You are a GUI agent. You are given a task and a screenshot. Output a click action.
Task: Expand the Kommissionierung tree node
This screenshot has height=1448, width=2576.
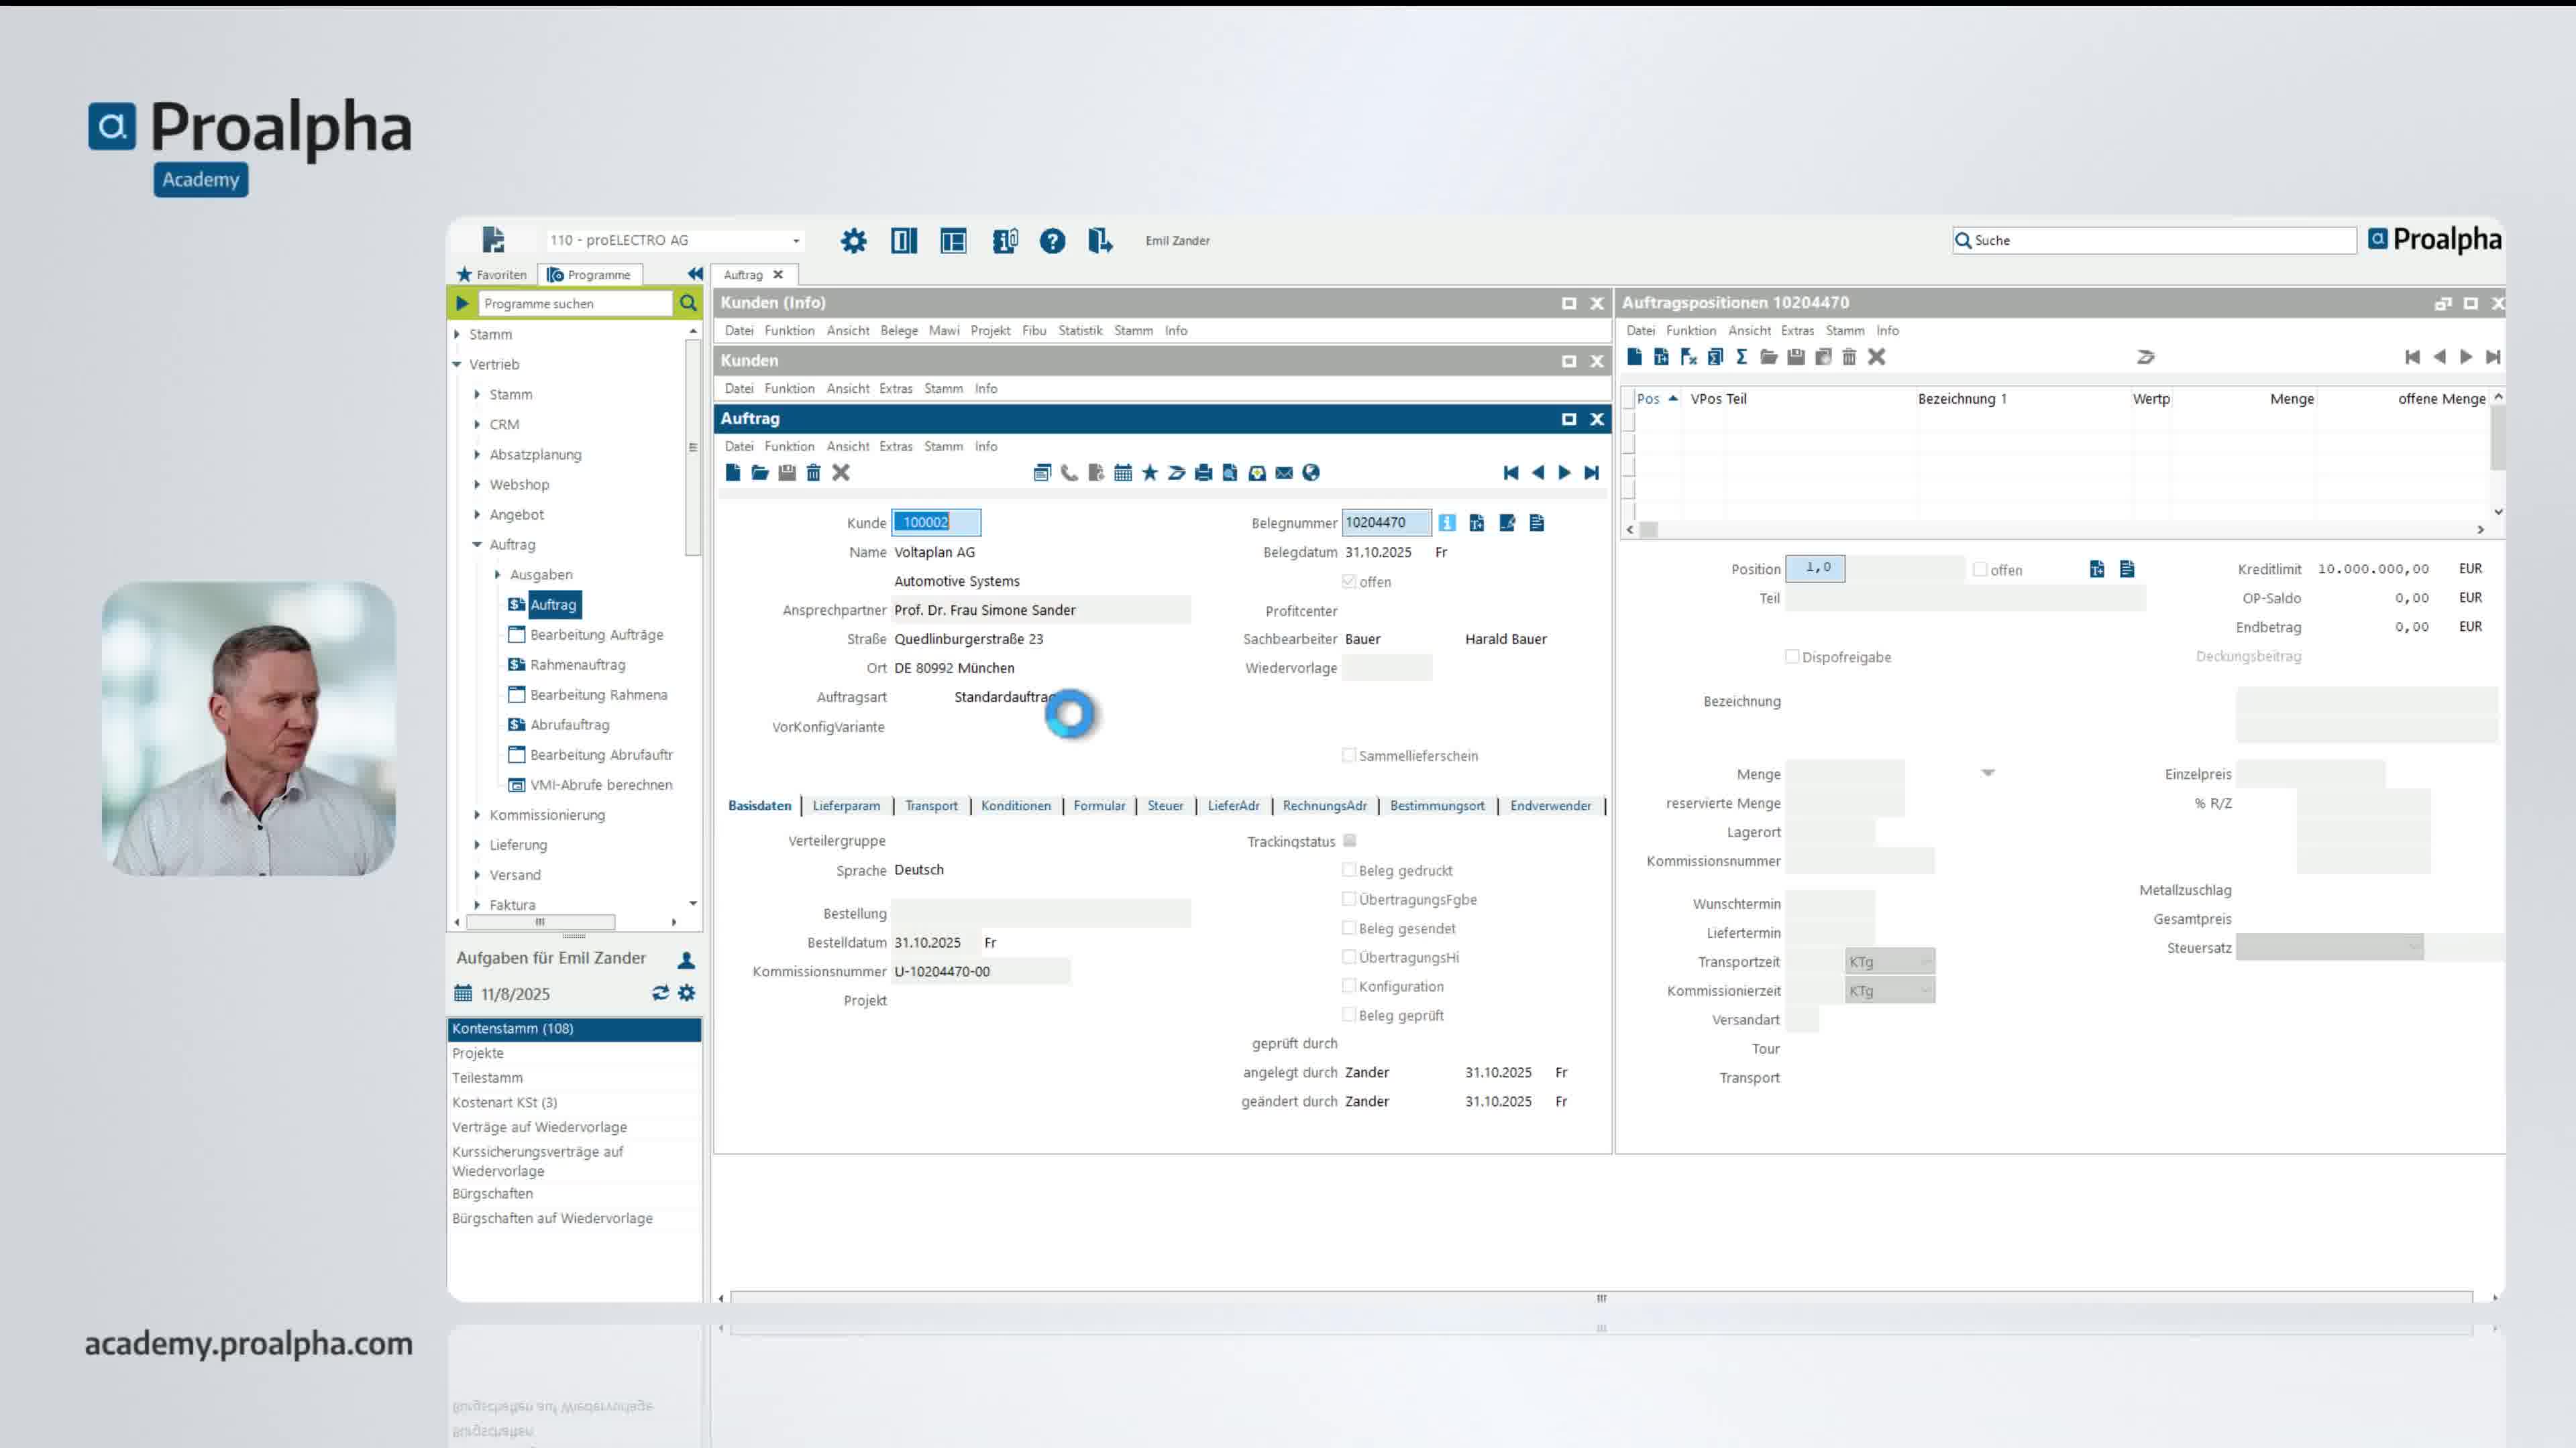478,815
